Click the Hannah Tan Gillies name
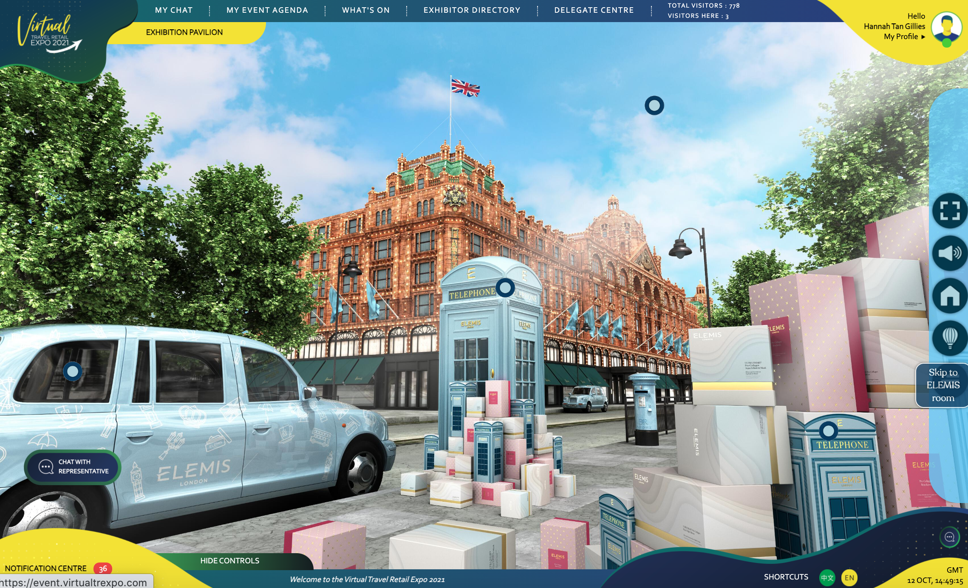Viewport: 968px width, 588px height. 894,26
